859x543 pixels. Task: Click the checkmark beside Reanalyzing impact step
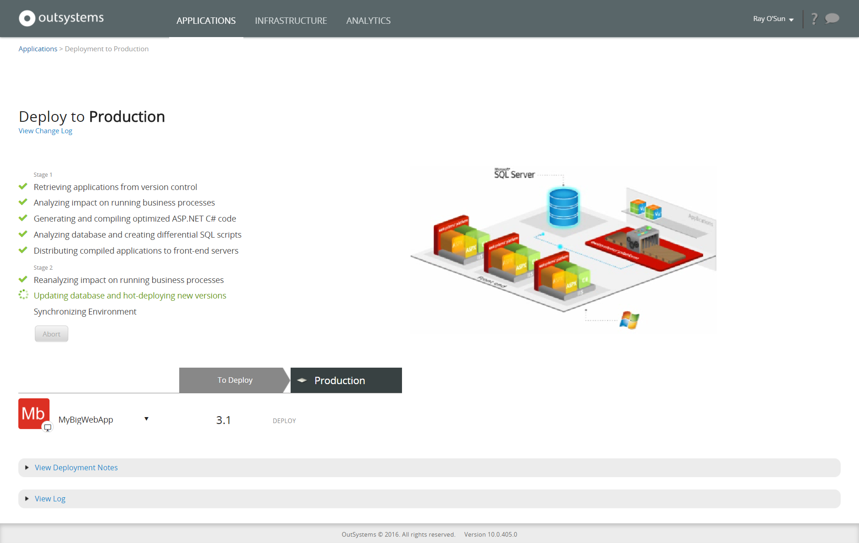tap(23, 279)
